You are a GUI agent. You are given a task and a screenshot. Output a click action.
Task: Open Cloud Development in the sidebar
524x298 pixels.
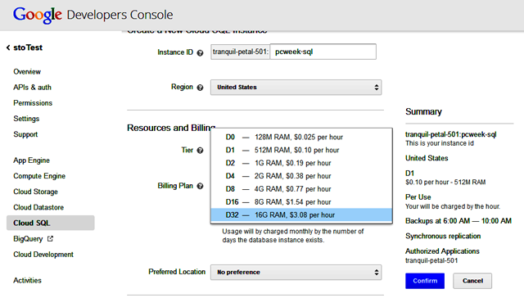click(x=43, y=255)
